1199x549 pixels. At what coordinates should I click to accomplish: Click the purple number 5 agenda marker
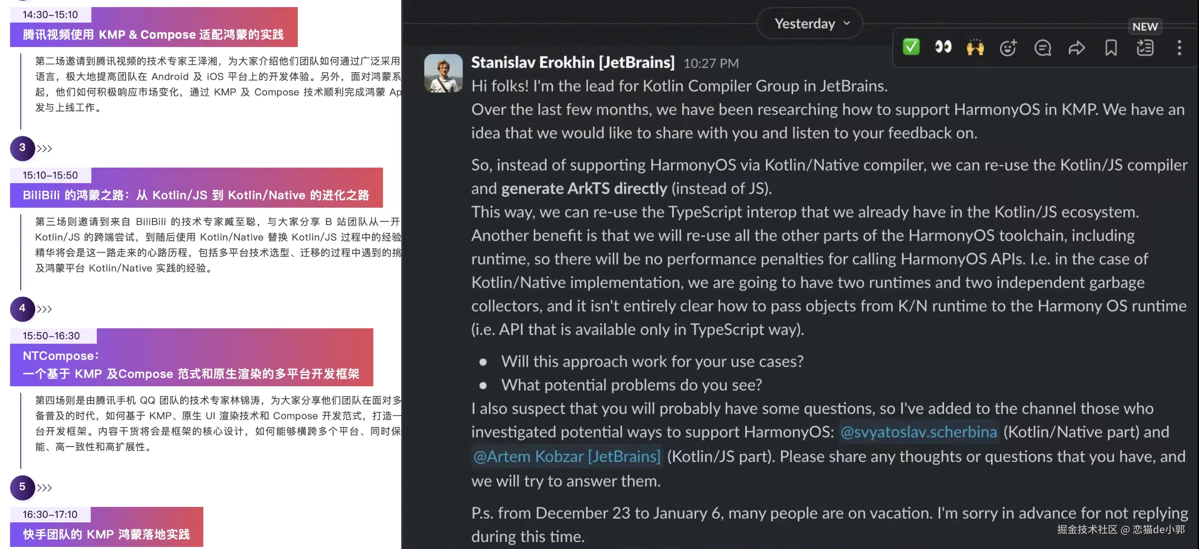(22, 487)
